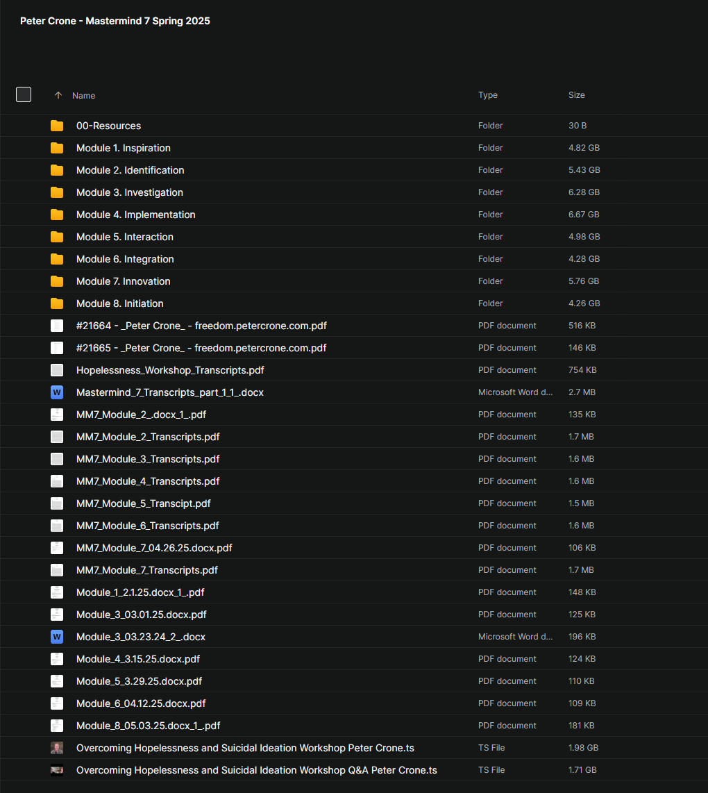Open MM7_Module_7_04.26.25.docx.pdf file
Image resolution: width=708 pixels, height=793 pixels.
click(154, 548)
